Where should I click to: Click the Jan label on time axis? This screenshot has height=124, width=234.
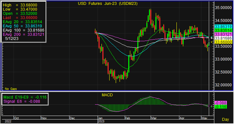pos(100,118)
